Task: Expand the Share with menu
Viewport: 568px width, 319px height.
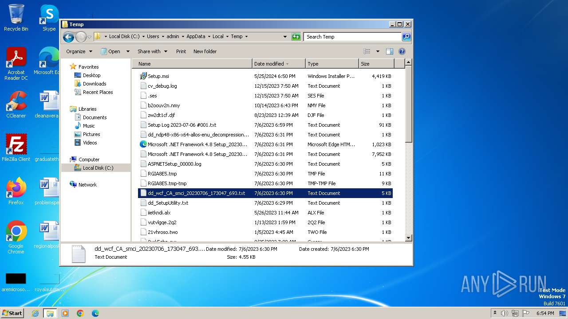Action: tap(152, 51)
